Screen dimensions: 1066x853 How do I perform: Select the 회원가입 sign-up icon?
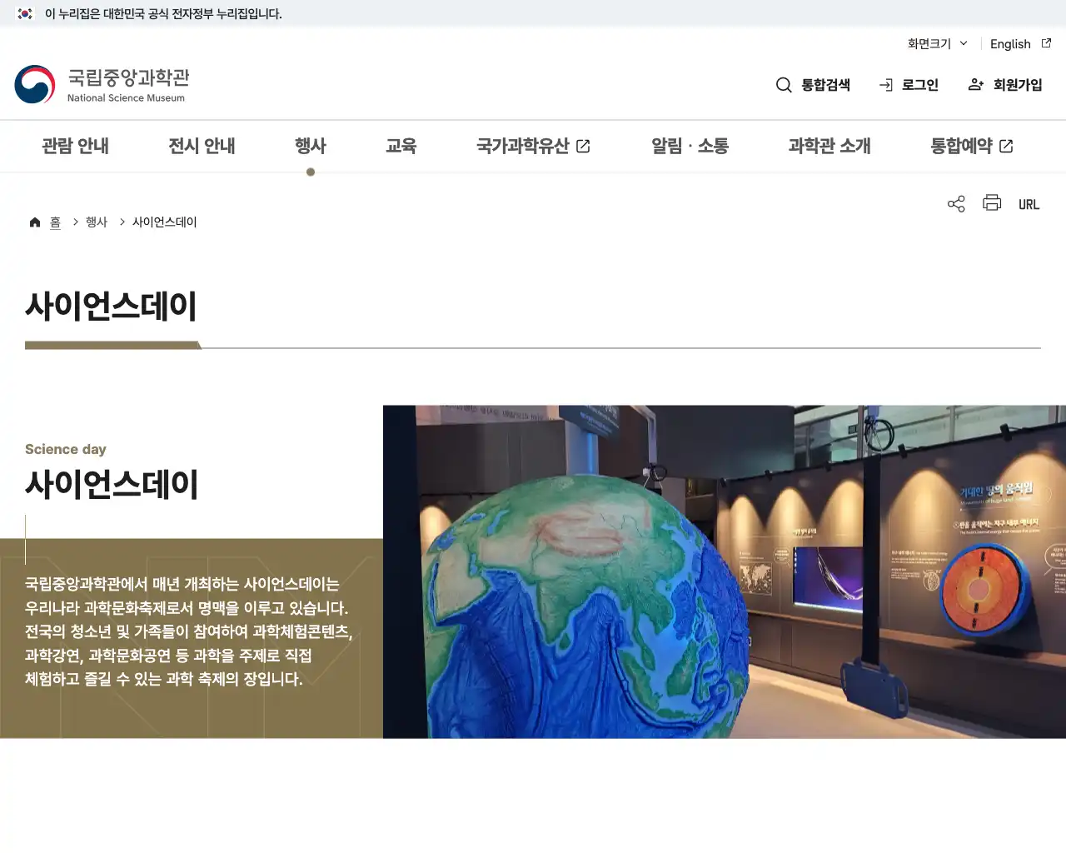(x=975, y=84)
